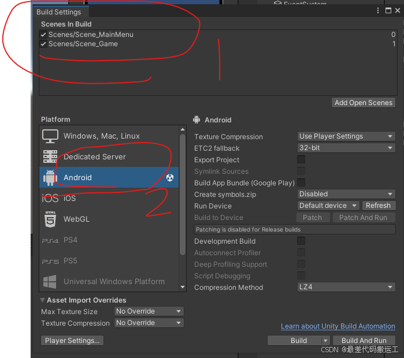The image size is (404, 358).
Task: Open the Create symbols.zip dropdown
Action: click(346, 194)
